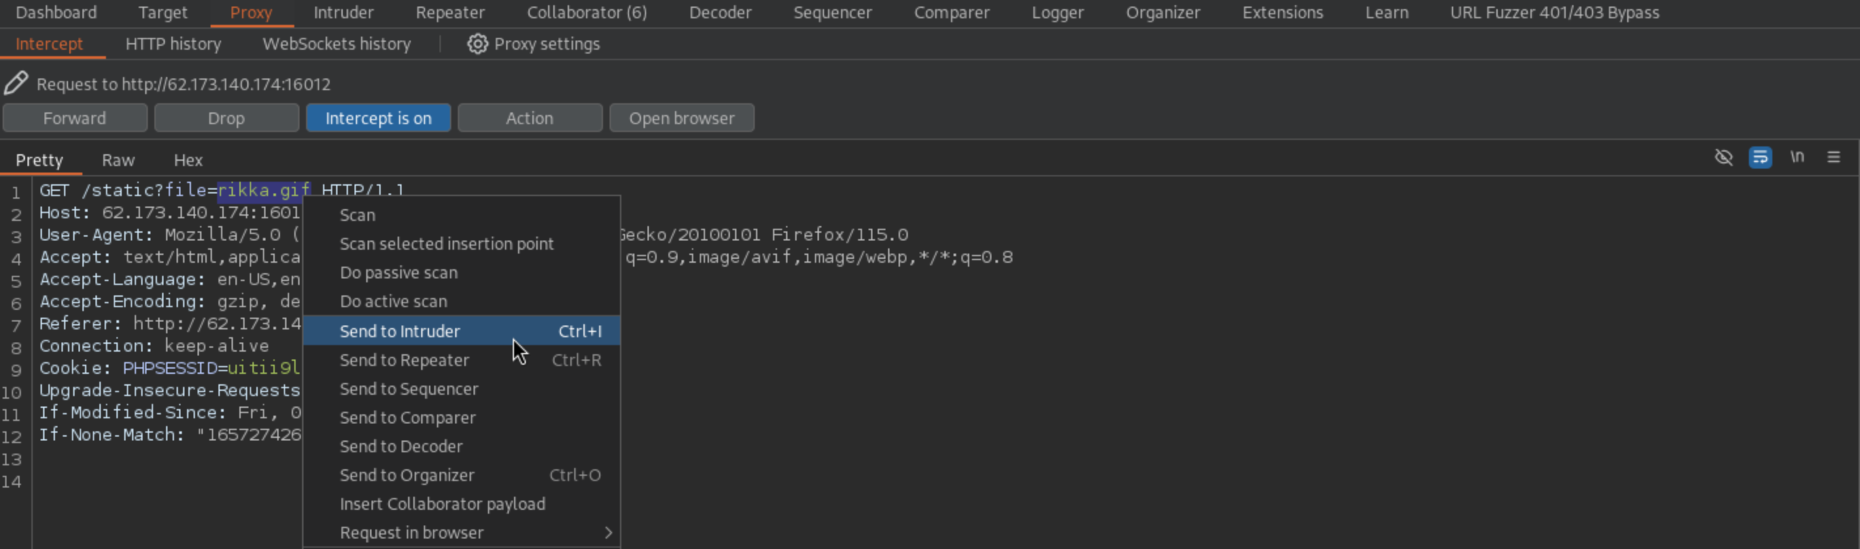The width and height of the screenshot is (1860, 549).
Task: Open the editor hamburger options menu
Action: (1833, 158)
